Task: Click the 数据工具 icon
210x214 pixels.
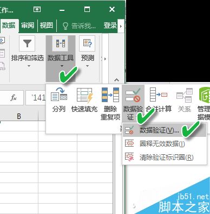Action: [61, 43]
